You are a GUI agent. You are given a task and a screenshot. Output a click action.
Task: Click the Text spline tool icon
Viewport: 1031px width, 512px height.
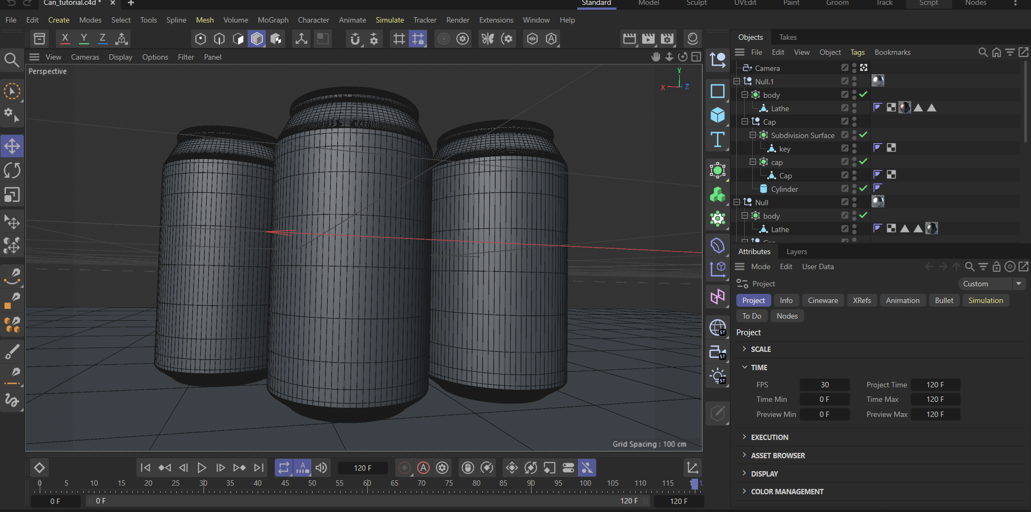pos(717,140)
